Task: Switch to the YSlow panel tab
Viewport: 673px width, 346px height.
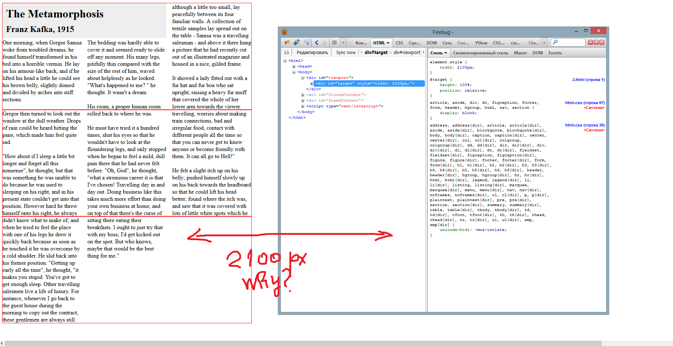Action: click(481, 43)
